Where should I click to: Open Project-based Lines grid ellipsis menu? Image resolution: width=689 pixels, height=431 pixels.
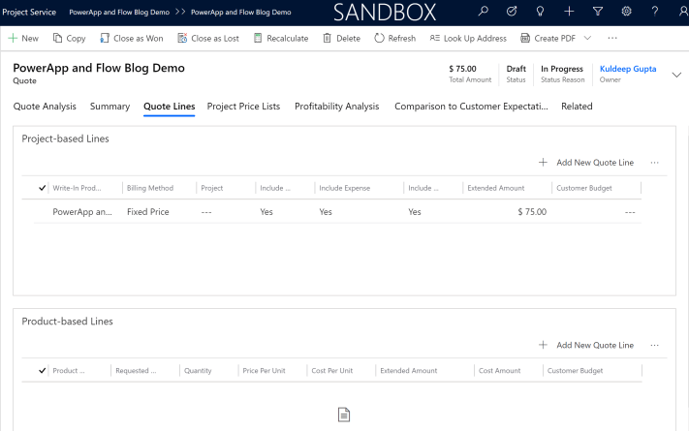[x=655, y=163]
